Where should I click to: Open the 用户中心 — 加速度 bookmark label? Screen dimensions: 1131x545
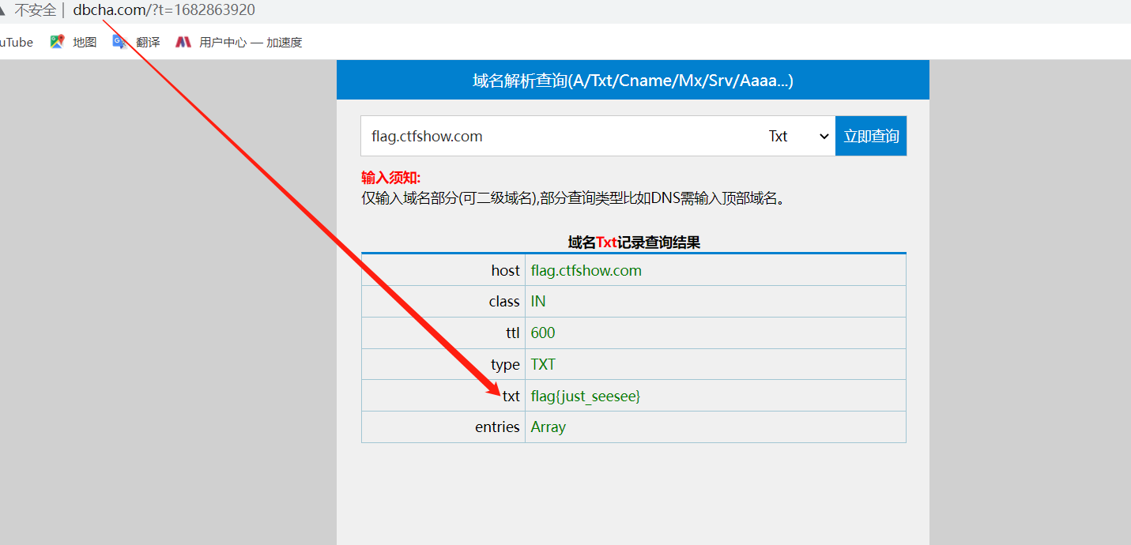click(x=251, y=43)
